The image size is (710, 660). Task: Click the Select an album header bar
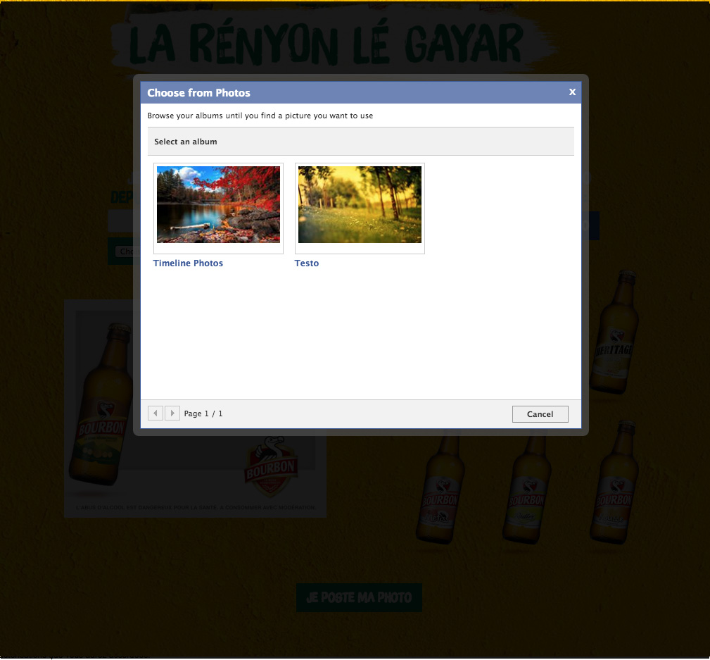pyautogui.click(x=360, y=142)
